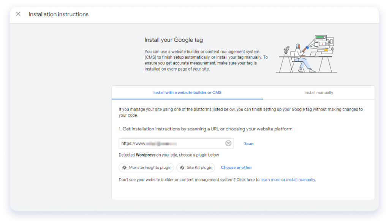Follow the learn more link
The height and width of the screenshot is (224, 389).
(270, 180)
